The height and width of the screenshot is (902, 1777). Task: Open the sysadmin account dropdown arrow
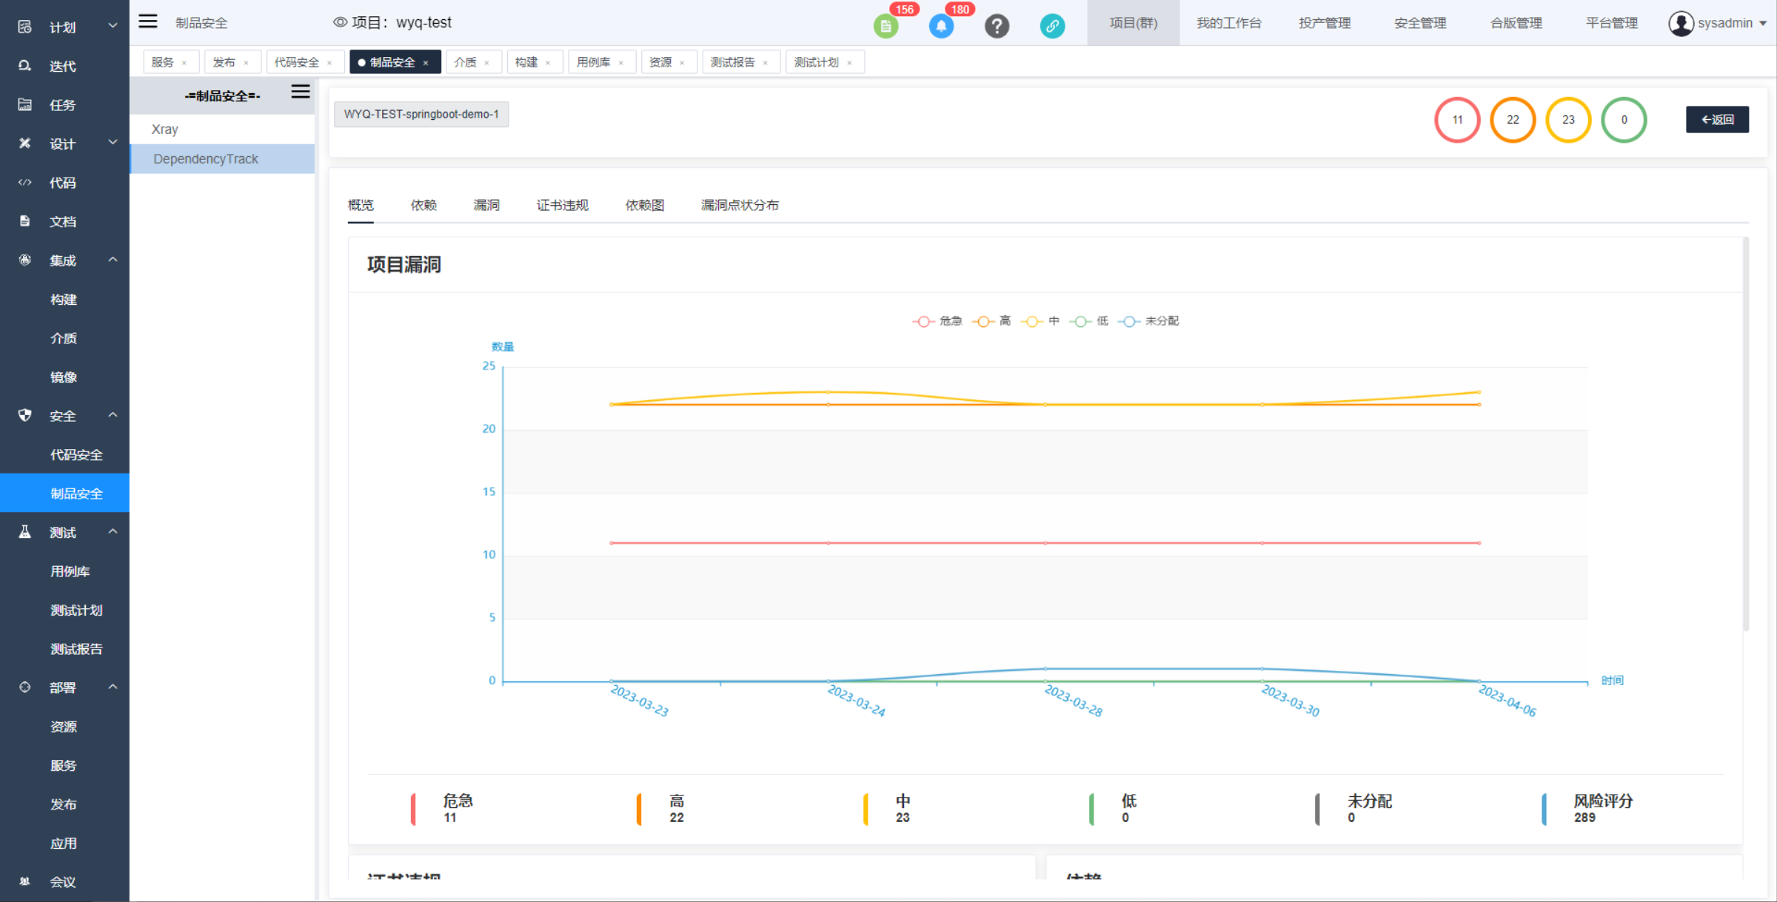tap(1763, 24)
